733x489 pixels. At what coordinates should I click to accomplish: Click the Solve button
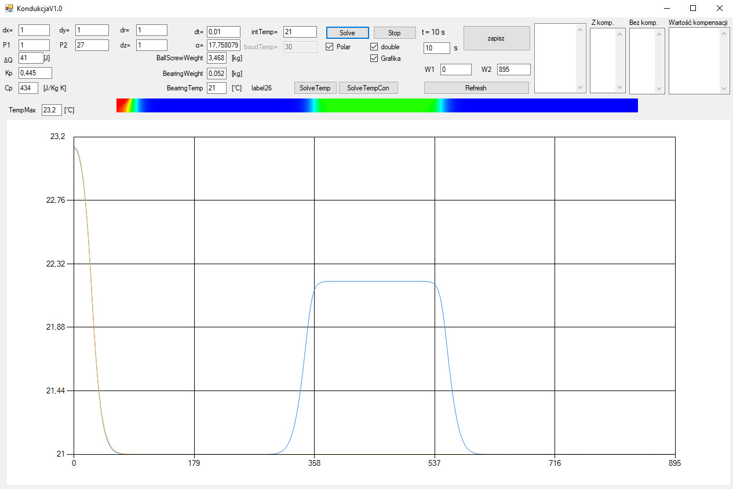347,33
